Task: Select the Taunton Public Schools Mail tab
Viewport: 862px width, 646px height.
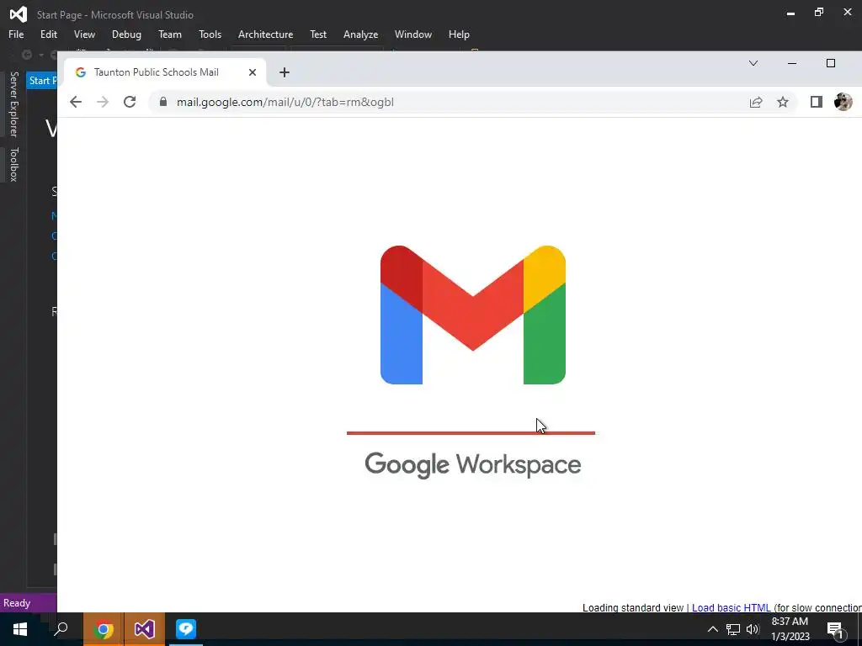Action: pyautogui.click(x=165, y=72)
